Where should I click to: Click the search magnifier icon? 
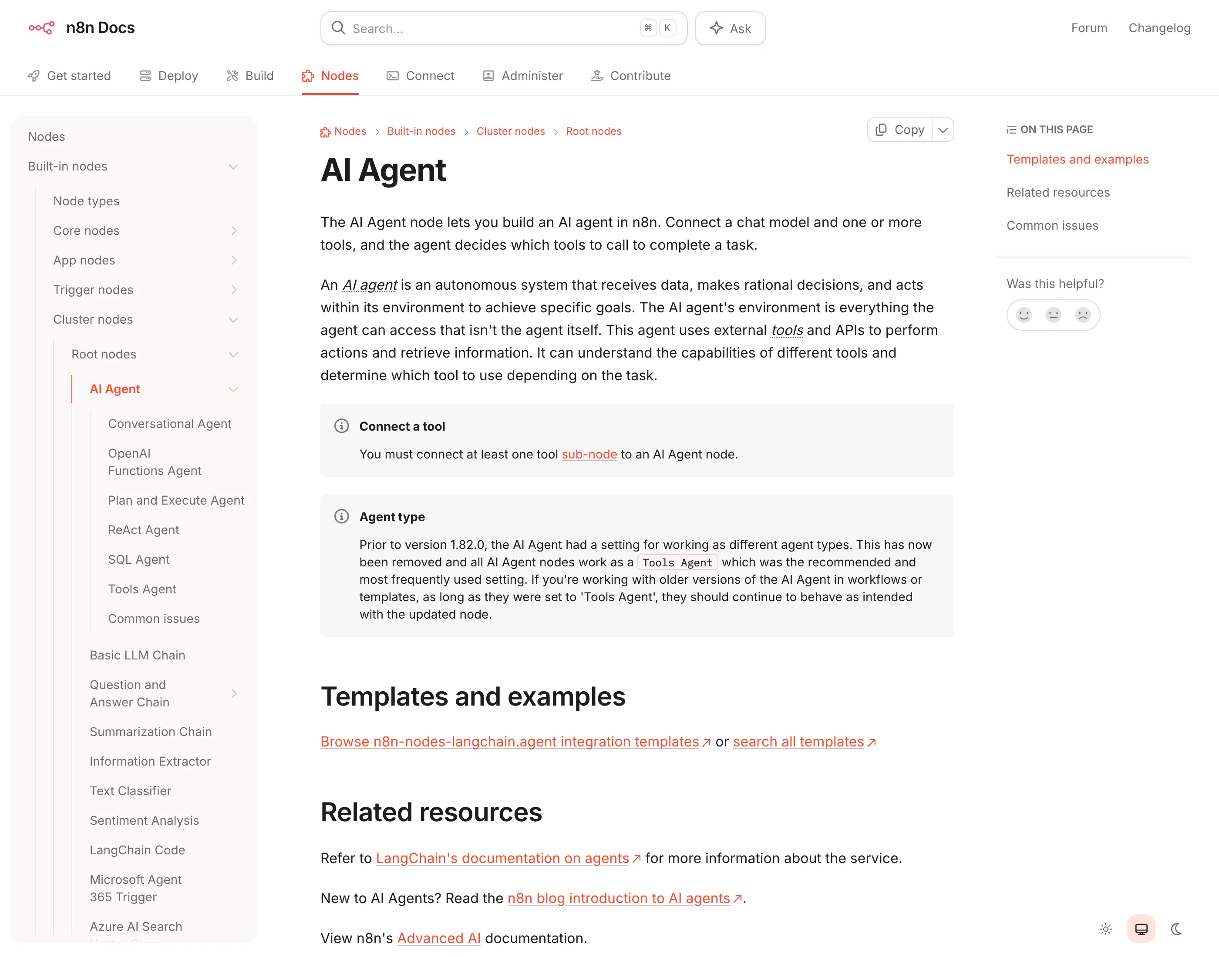pos(338,28)
